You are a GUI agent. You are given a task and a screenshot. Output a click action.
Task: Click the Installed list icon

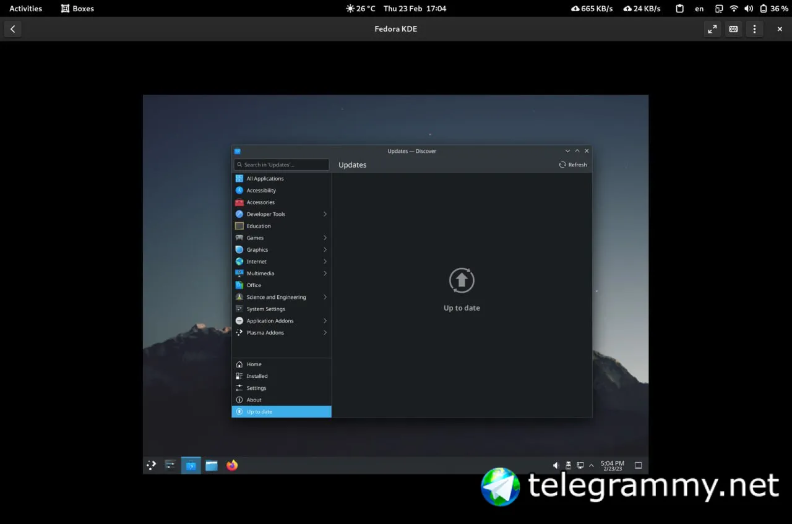pos(239,376)
